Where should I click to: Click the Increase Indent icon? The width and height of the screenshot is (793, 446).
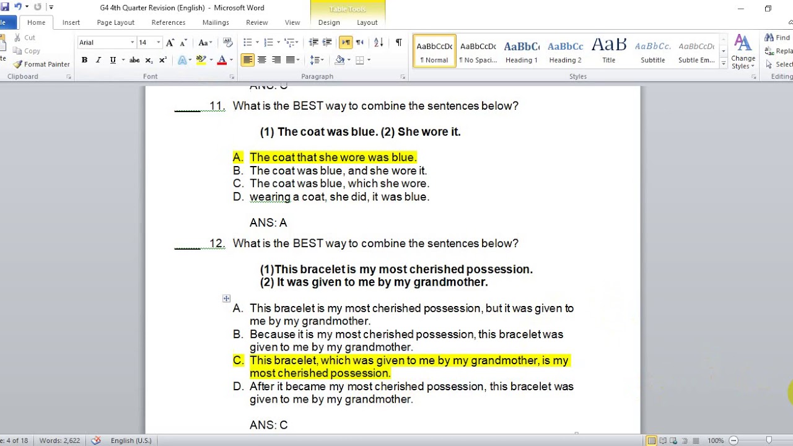point(328,43)
